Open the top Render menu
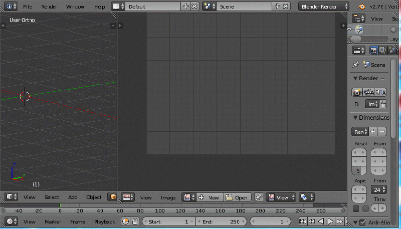Image resolution: width=401 pixels, height=229 pixels. [49, 7]
